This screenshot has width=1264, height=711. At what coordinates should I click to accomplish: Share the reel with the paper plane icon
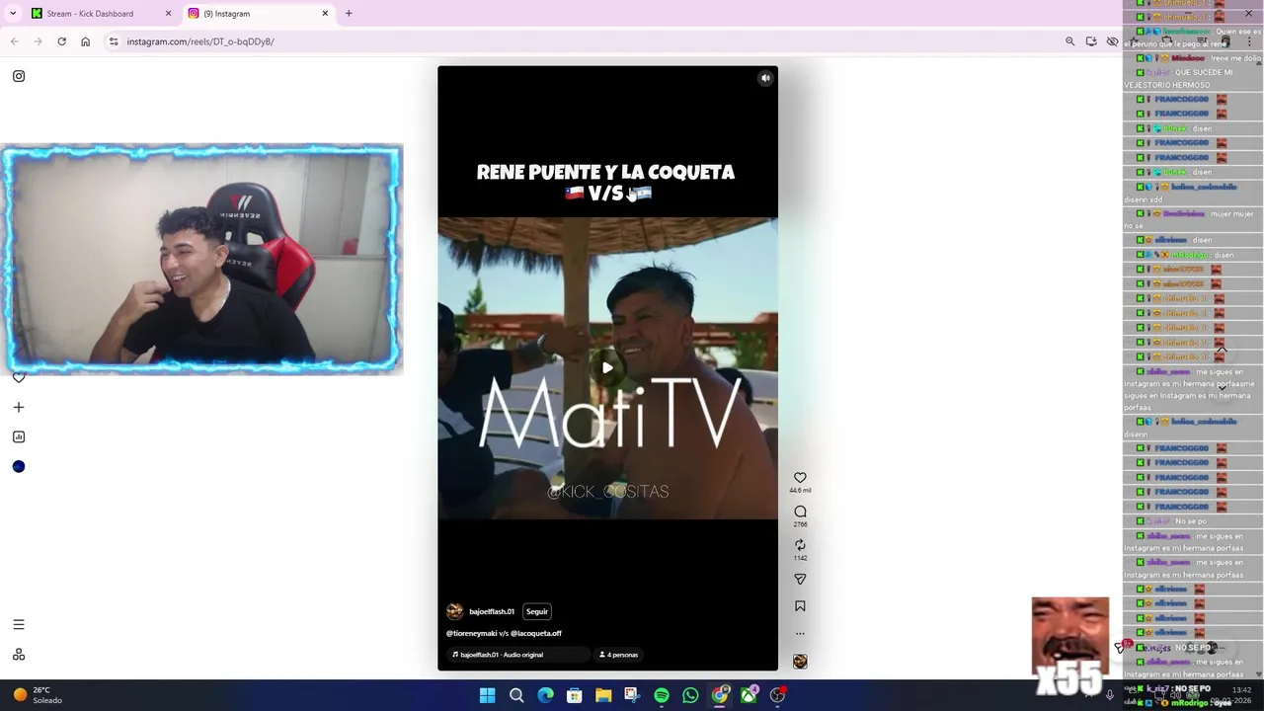click(x=800, y=579)
